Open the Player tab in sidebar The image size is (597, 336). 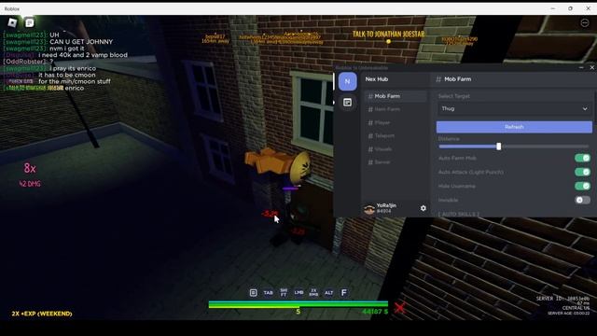[396, 122]
